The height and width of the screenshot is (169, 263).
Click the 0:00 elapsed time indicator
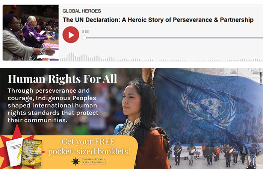click(85, 32)
